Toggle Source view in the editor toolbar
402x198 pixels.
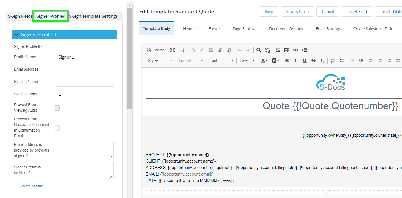click(156, 50)
